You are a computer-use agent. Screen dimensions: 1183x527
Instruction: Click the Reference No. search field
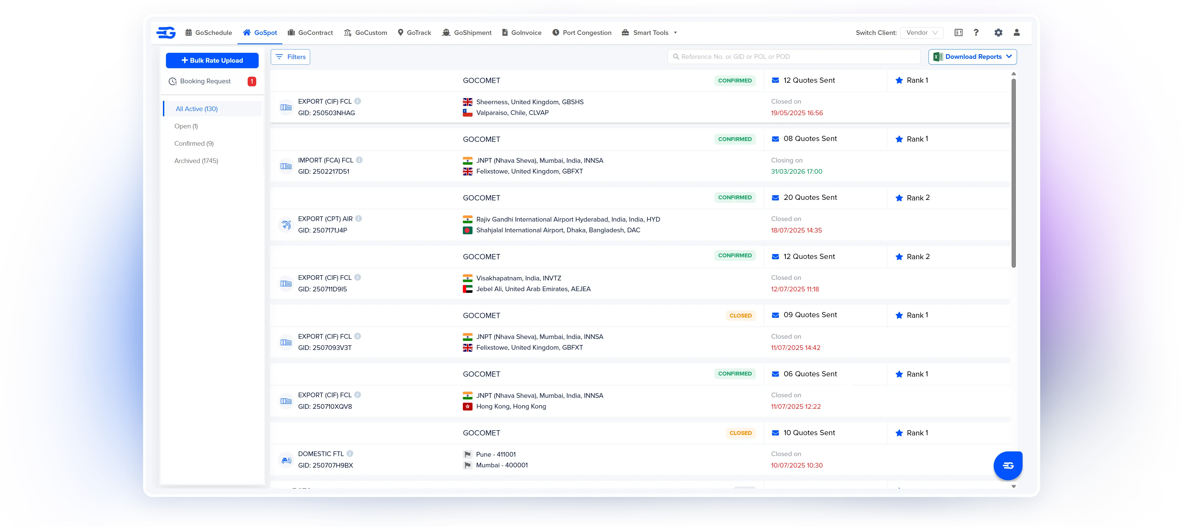[794, 57]
